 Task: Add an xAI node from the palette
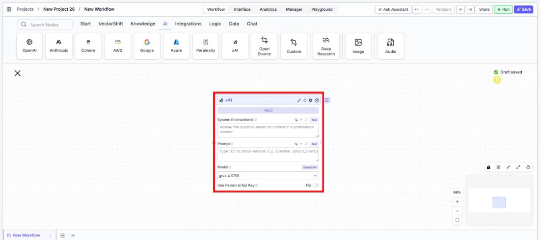pyautogui.click(x=235, y=46)
